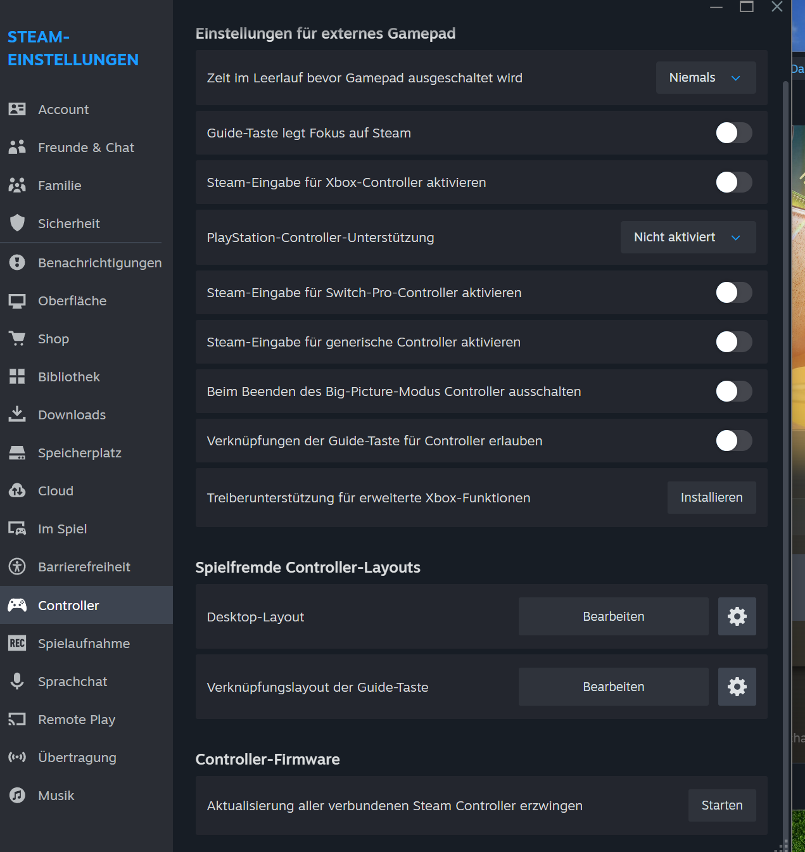
Task: Click Bearbeiten for Desktop-Layout
Action: [613, 616]
